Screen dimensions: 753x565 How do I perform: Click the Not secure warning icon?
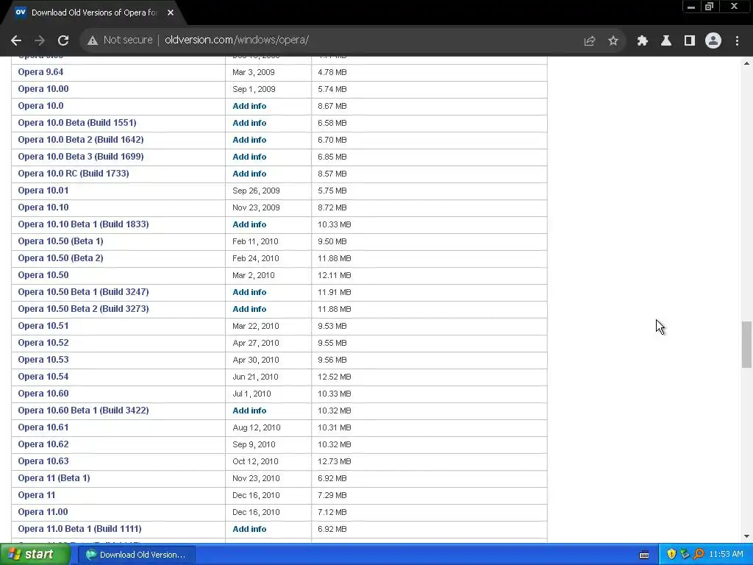[x=93, y=40]
